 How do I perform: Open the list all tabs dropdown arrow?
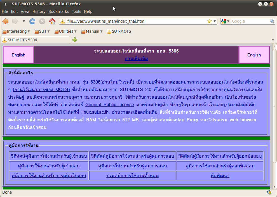[273, 40]
